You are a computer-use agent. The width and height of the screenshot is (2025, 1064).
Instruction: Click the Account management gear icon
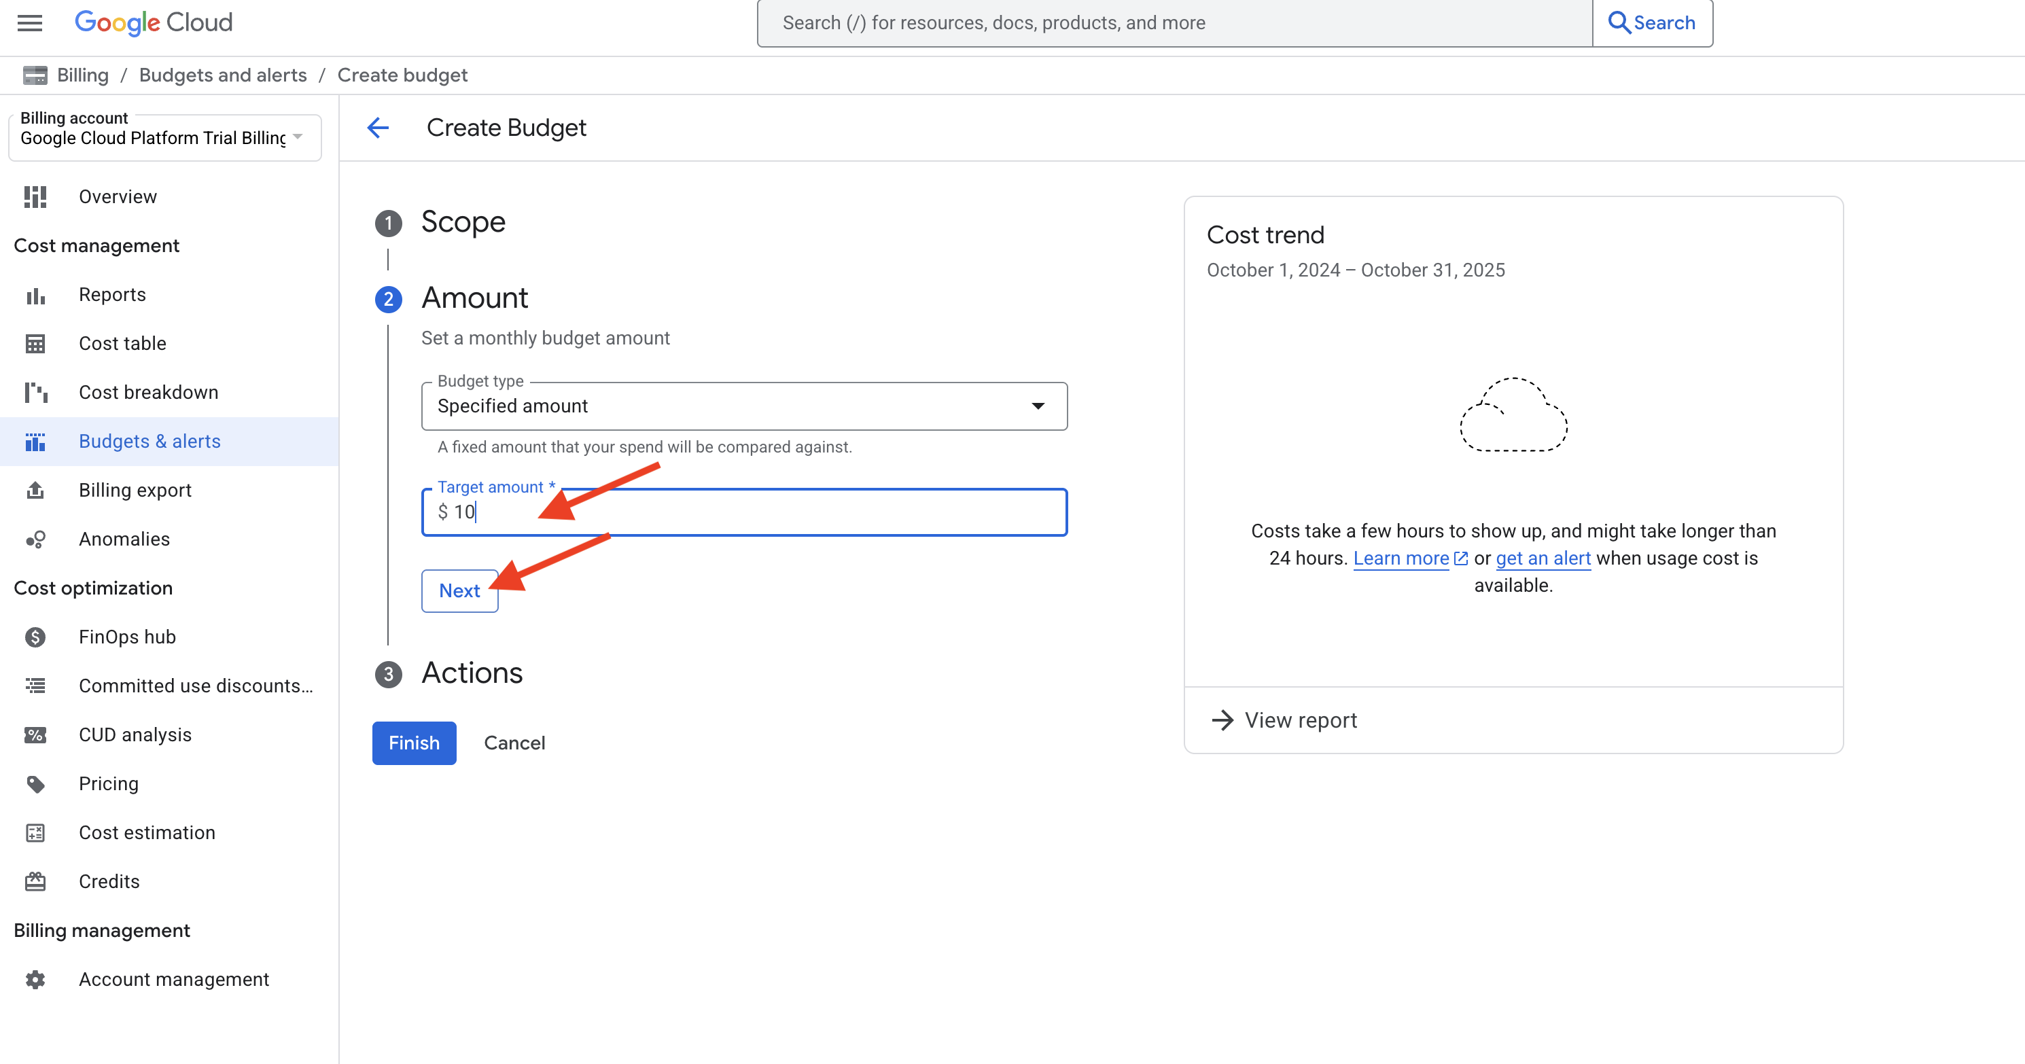[35, 979]
